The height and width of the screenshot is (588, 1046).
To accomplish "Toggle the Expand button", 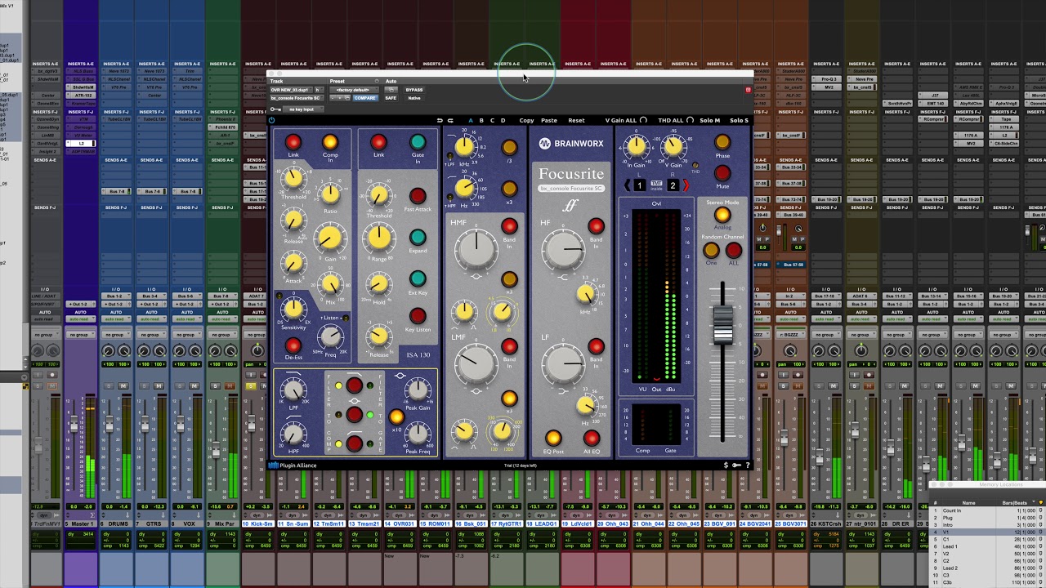I will [x=418, y=238].
